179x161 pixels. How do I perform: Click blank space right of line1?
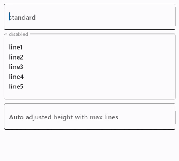98,47
